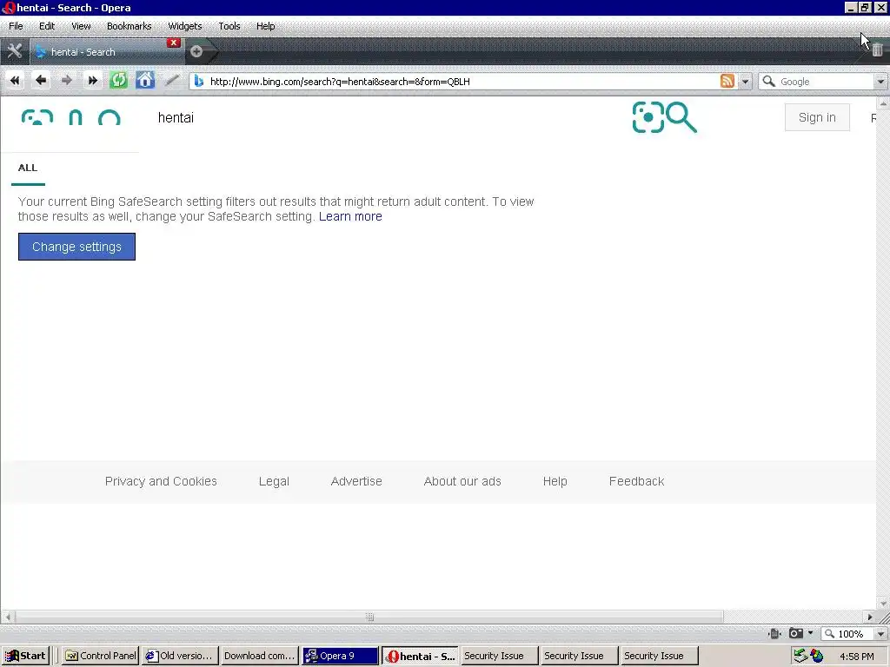
Task: Go back with the Back arrow
Action: tap(40, 81)
